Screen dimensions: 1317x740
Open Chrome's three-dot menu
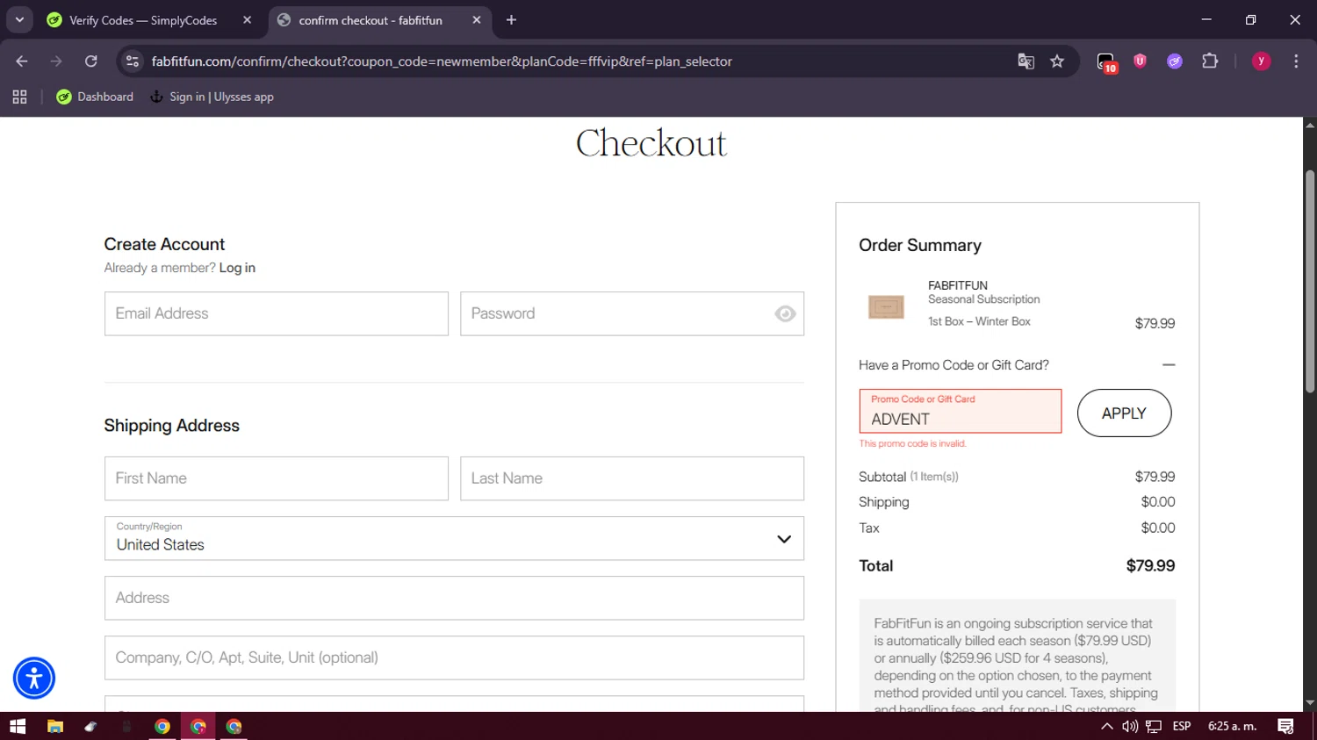pyautogui.click(x=1296, y=61)
